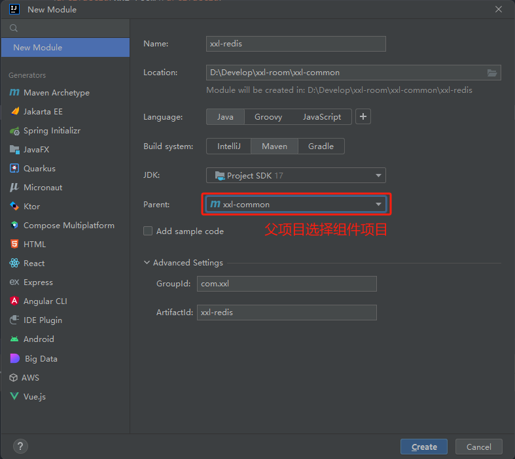Viewport: 515px width, 459px height.
Task: Open the JDK Project SDK dropdown
Action: click(296, 175)
